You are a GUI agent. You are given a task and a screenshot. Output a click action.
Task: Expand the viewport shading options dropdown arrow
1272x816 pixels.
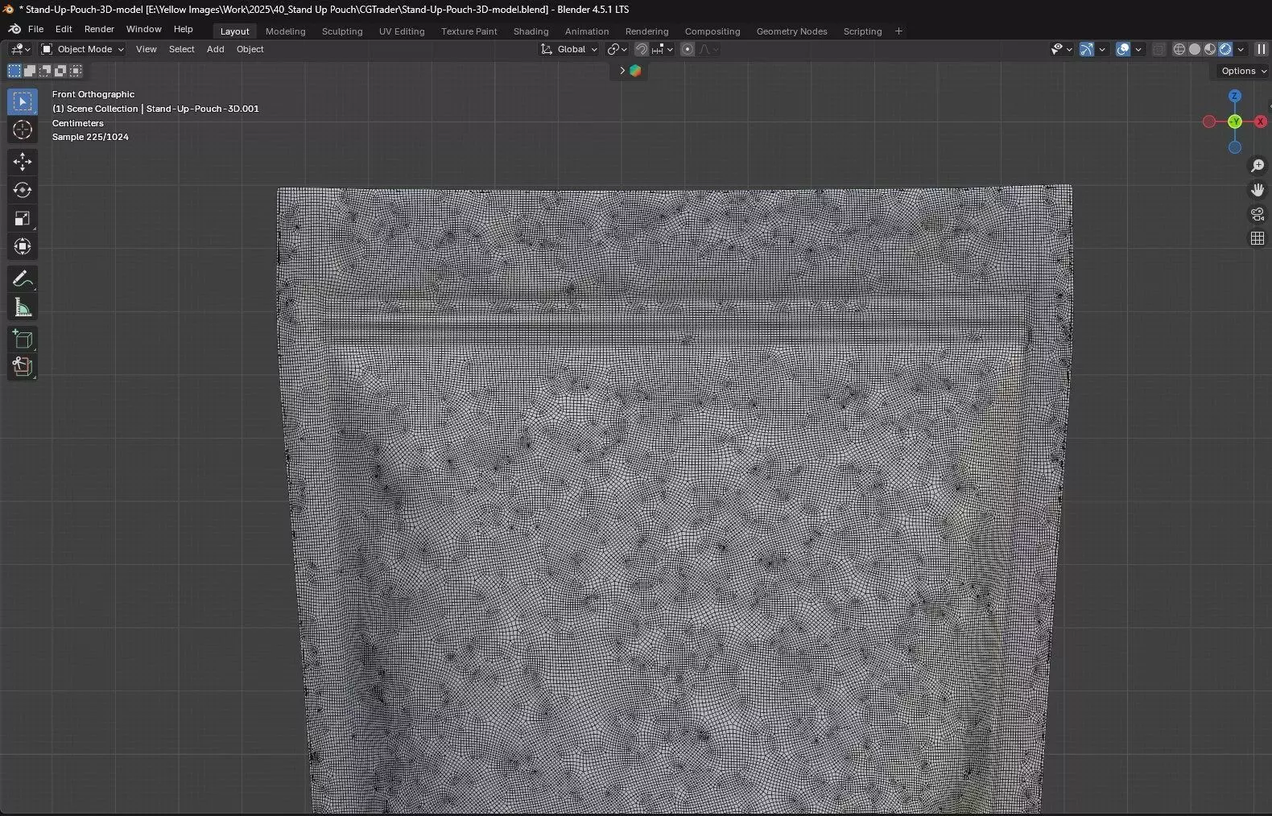click(x=1241, y=49)
